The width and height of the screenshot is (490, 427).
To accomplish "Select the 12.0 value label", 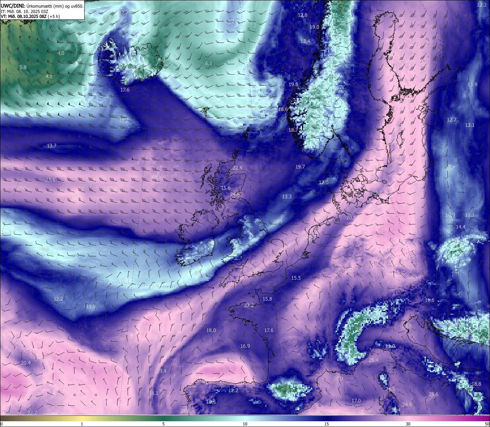I will pos(324,182).
